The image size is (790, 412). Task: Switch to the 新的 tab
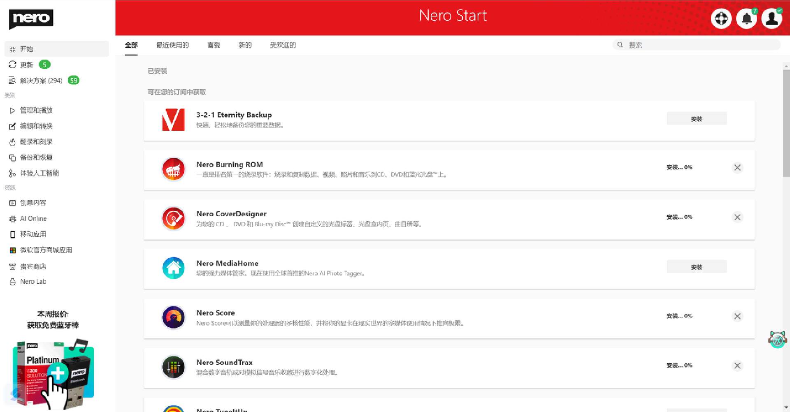point(245,45)
